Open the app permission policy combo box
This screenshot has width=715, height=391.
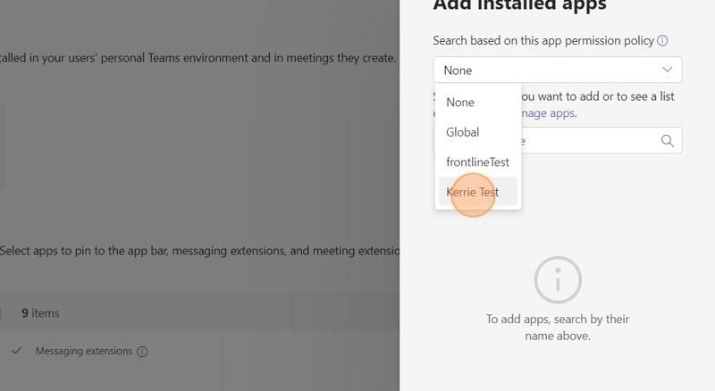(557, 70)
